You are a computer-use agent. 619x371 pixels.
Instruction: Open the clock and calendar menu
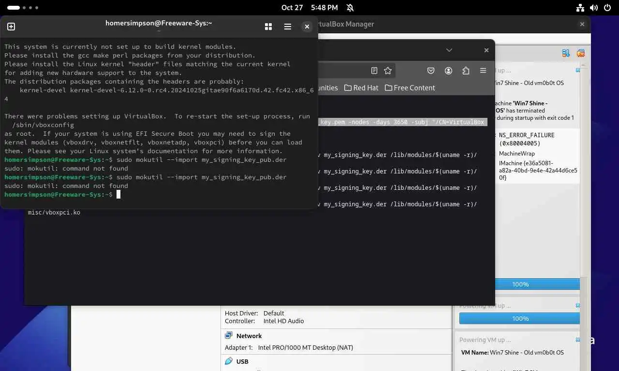pos(309,8)
